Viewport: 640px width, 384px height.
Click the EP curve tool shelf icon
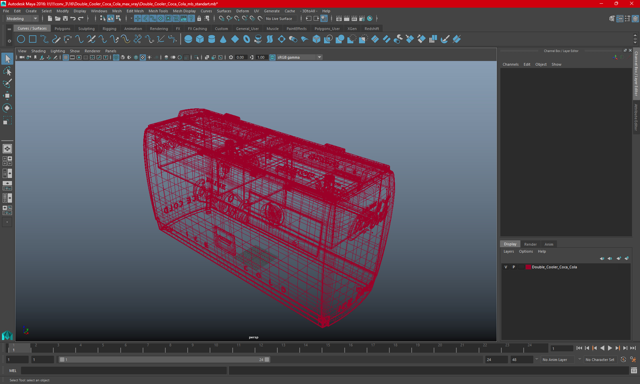[44, 39]
